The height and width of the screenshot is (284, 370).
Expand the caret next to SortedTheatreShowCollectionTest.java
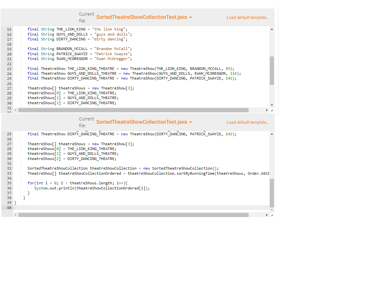(x=191, y=17)
